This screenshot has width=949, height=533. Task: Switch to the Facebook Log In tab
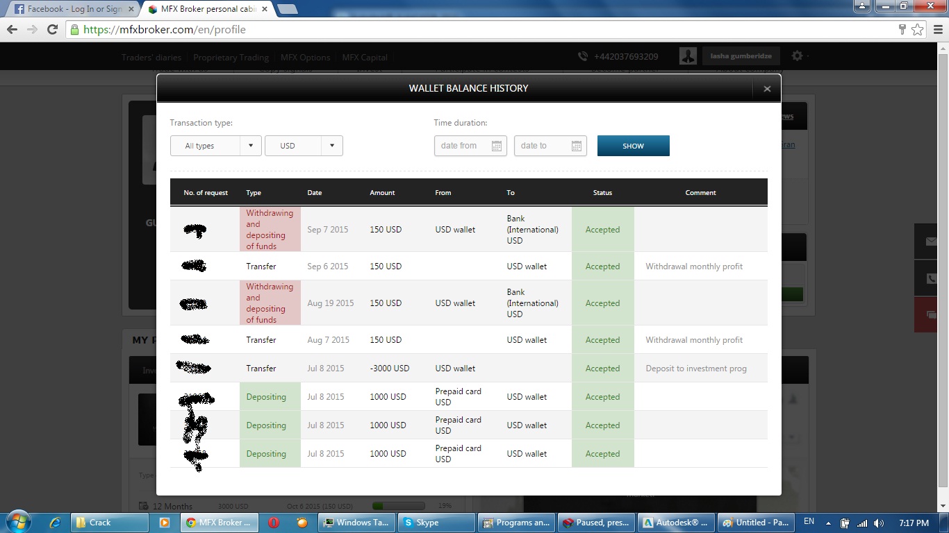click(68, 9)
